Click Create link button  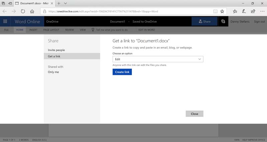(x=122, y=72)
